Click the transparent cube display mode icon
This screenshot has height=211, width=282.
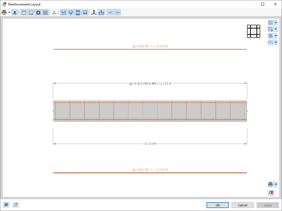coord(270,23)
